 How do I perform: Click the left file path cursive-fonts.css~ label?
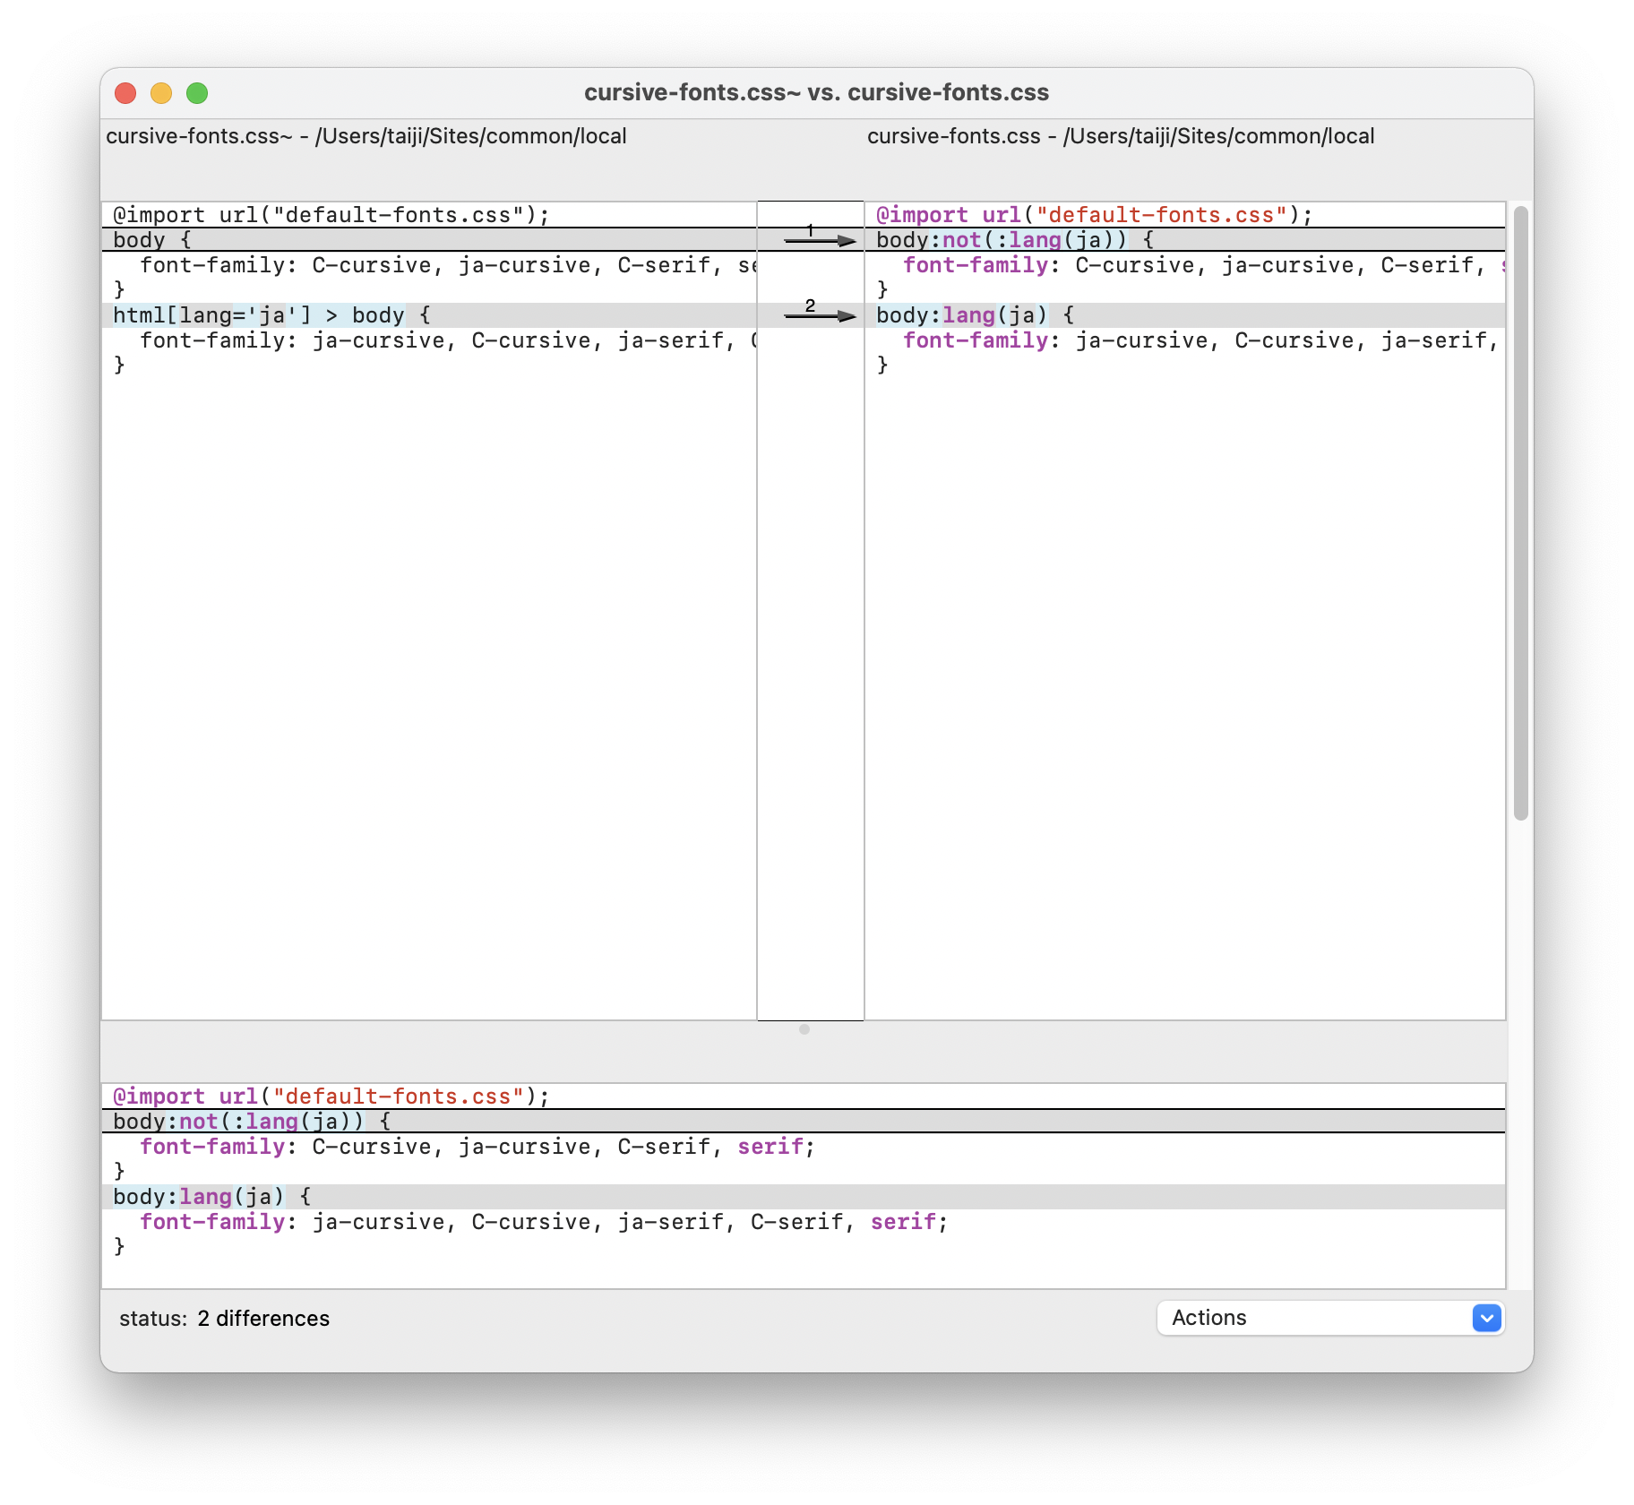tap(365, 136)
